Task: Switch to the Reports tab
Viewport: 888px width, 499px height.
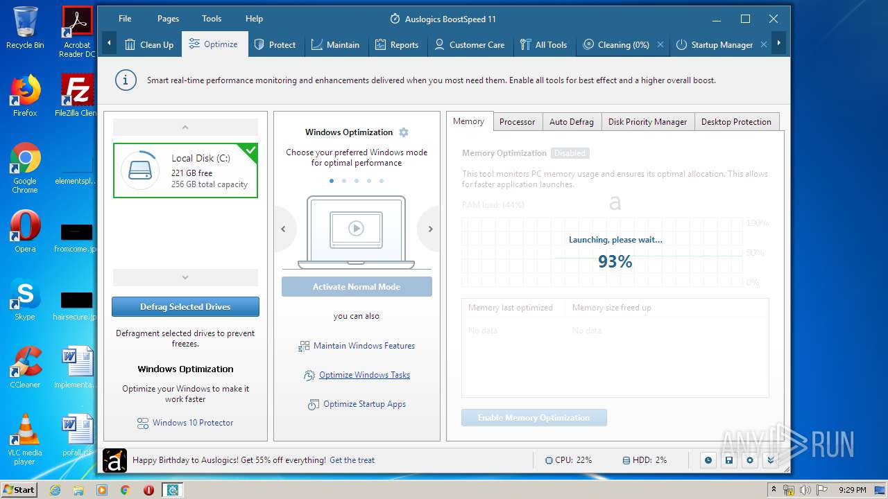Action: pos(397,44)
